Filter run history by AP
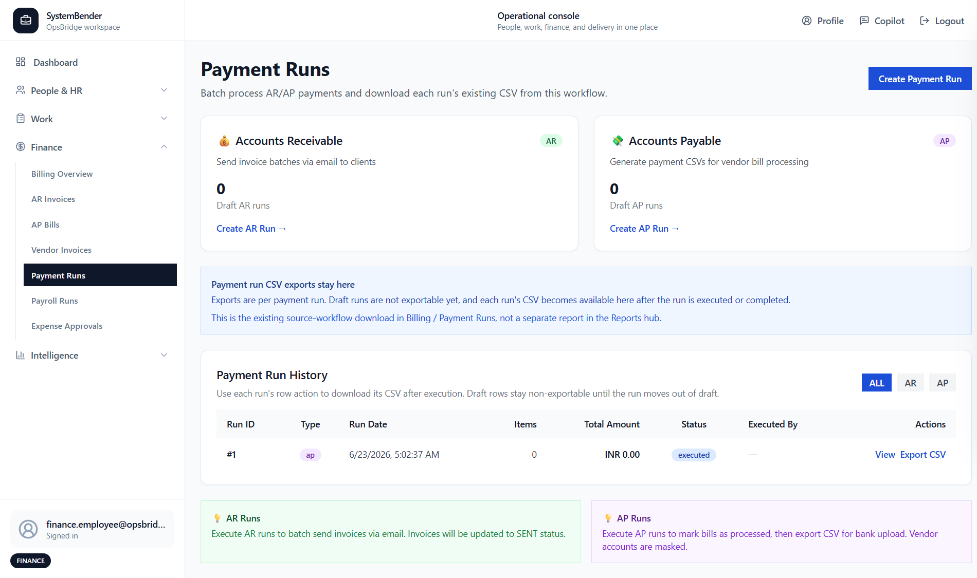This screenshot has width=977, height=578. coord(942,383)
